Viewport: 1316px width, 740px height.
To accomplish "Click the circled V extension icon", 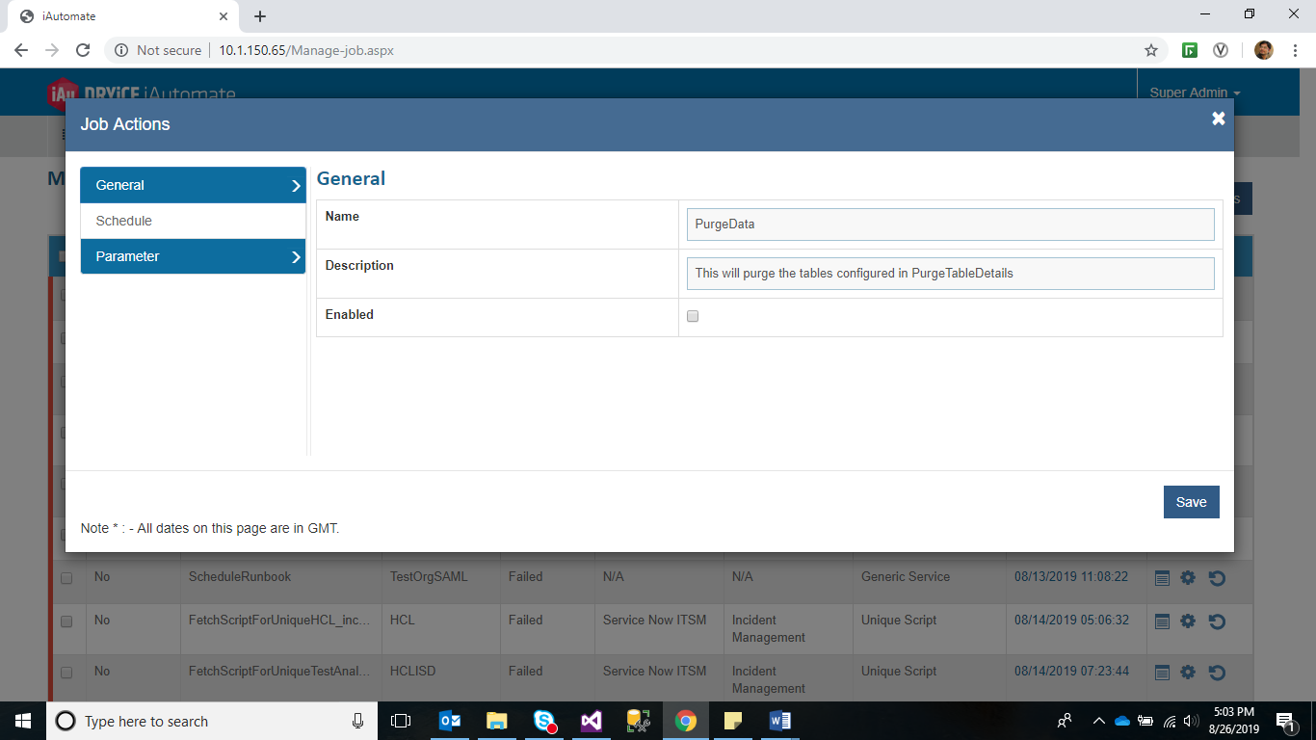I will click(1221, 50).
